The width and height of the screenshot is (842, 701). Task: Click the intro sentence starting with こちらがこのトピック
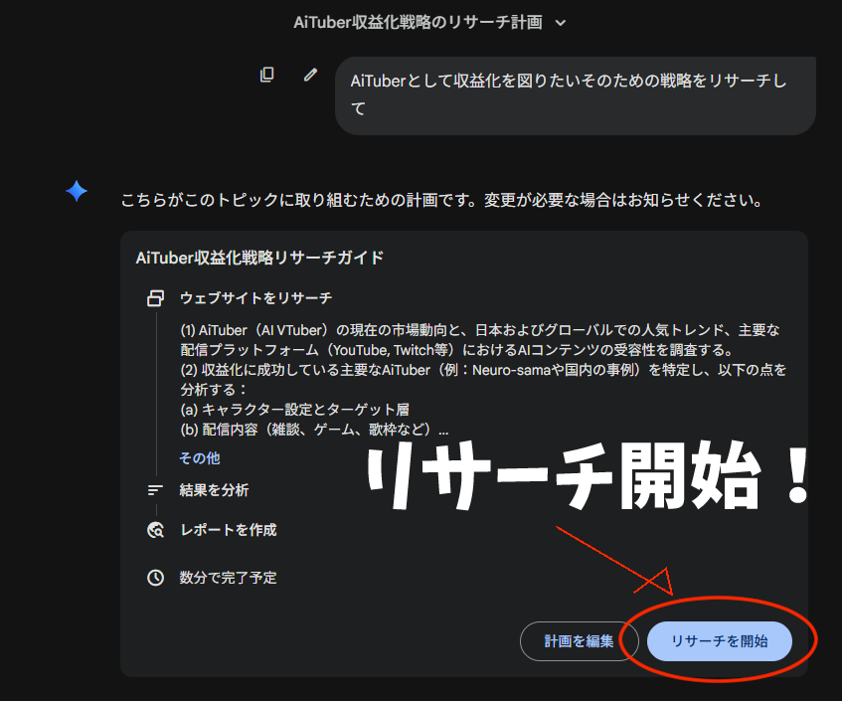pyautogui.click(x=441, y=200)
